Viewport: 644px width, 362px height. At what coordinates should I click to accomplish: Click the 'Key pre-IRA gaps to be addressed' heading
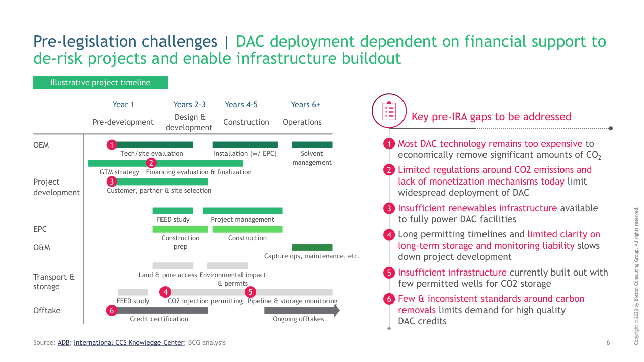491,117
